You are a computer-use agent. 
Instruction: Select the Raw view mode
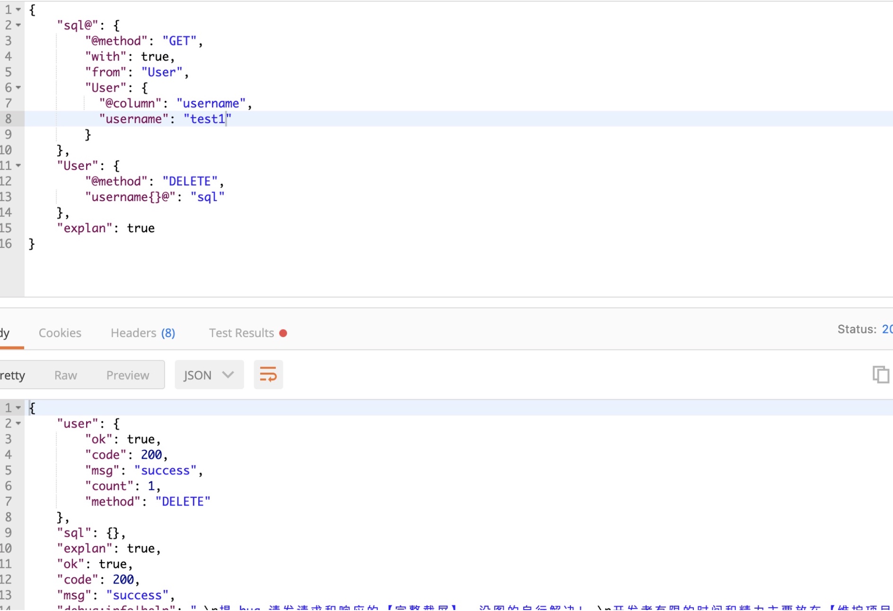pos(66,375)
